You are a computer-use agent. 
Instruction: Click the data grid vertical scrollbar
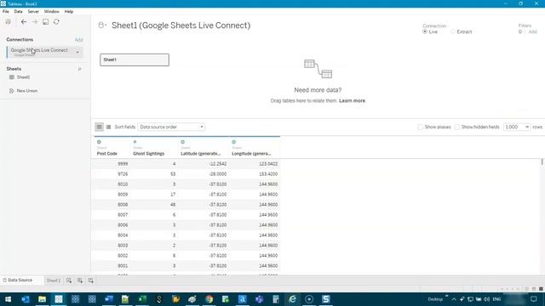pyautogui.click(x=542, y=161)
